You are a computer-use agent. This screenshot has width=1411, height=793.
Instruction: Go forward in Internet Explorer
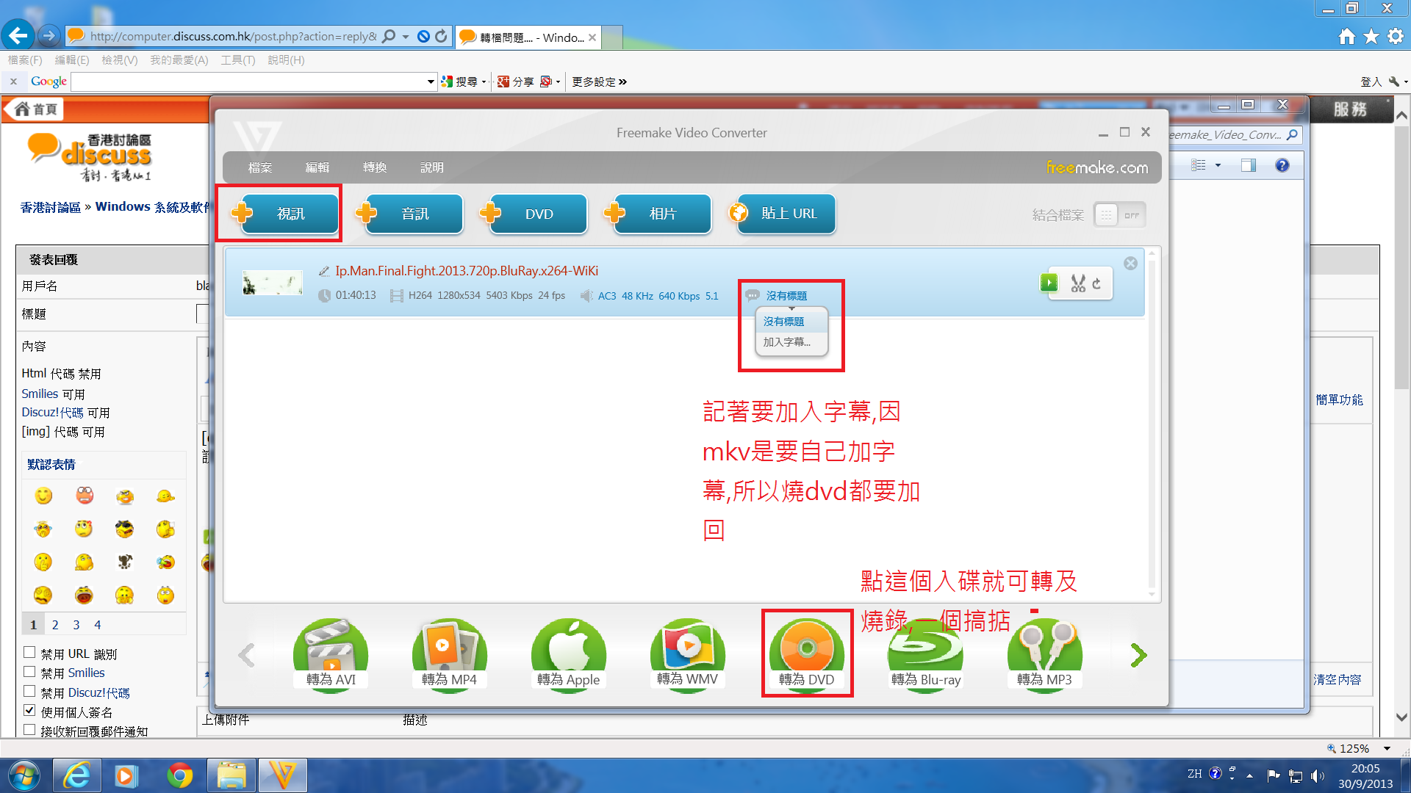[x=49, y=35]
